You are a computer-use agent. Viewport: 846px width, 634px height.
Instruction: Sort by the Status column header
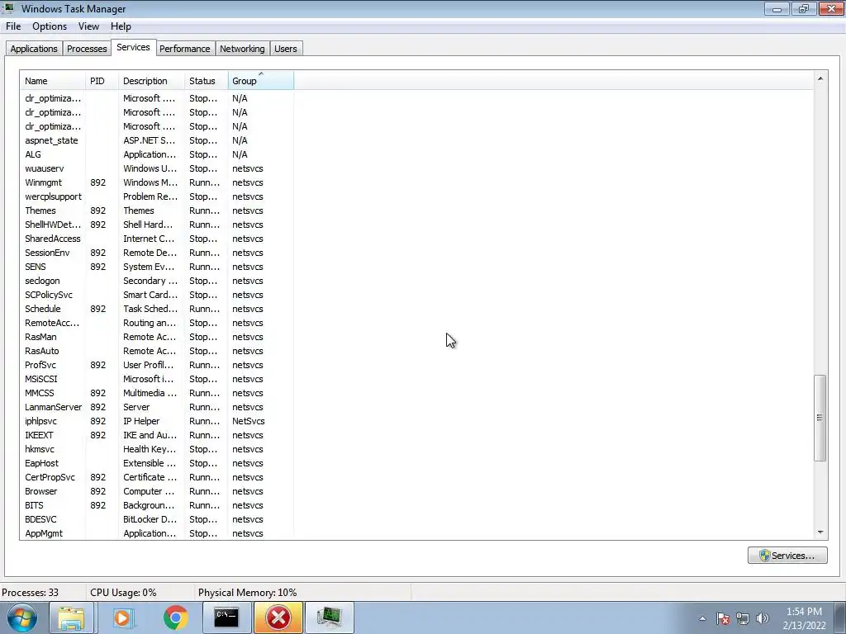click(206, 81)
